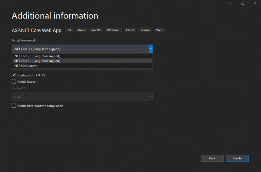Click the Create button
261x172 pixels.
pos(237,158)
